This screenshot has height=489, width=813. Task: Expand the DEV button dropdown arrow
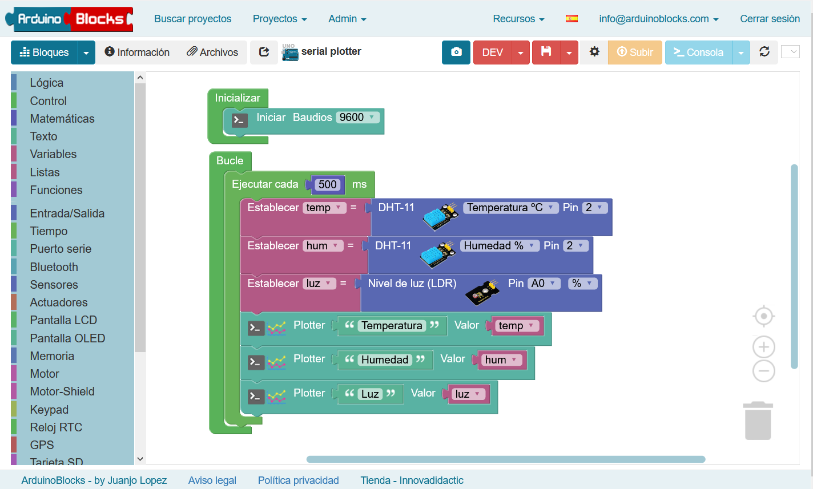click(x=521, y=52)
